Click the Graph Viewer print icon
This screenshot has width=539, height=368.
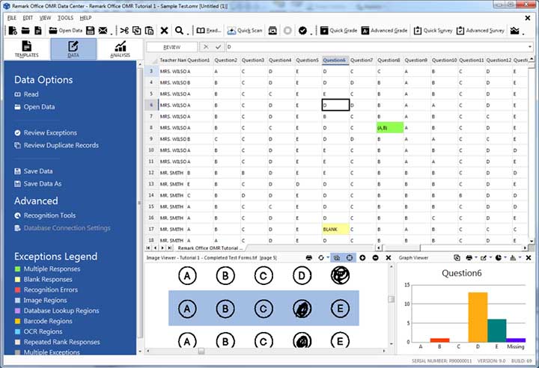click(469, 258)
